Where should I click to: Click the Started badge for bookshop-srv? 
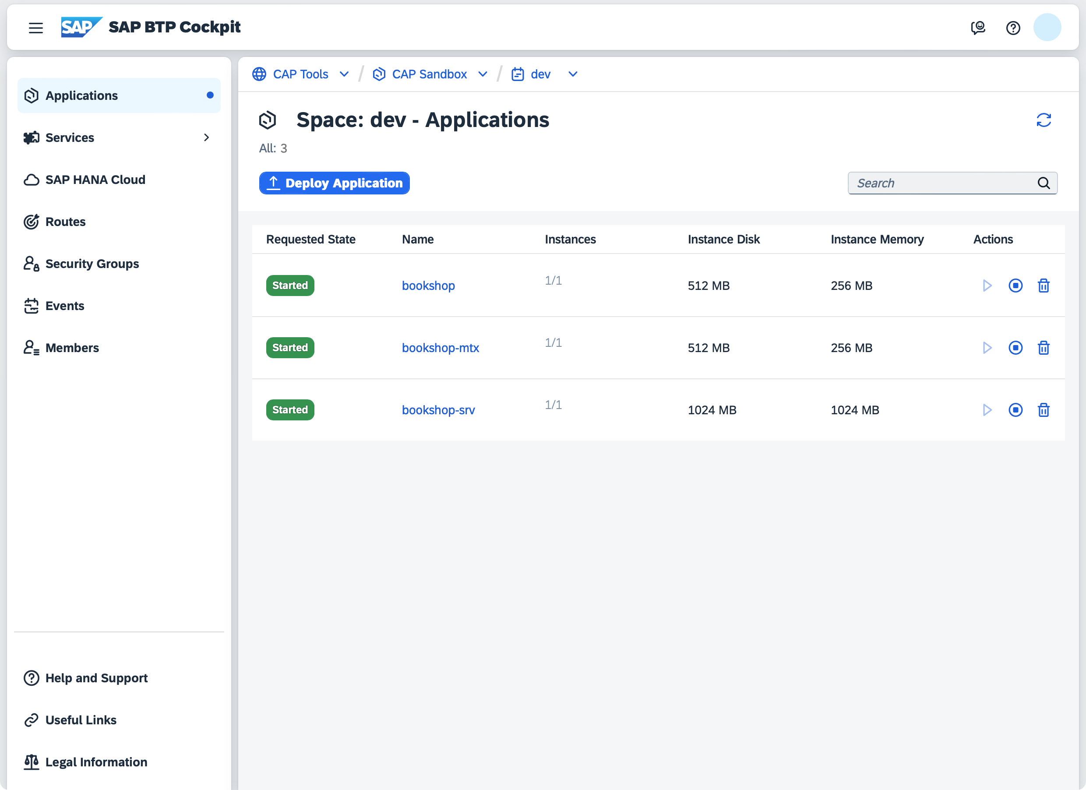click(x=290, y=410)
